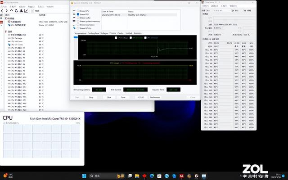The height and width of the screenshot is (180, 288).
Task: Enable the Stress system memory checkbox
Action: 77,21
